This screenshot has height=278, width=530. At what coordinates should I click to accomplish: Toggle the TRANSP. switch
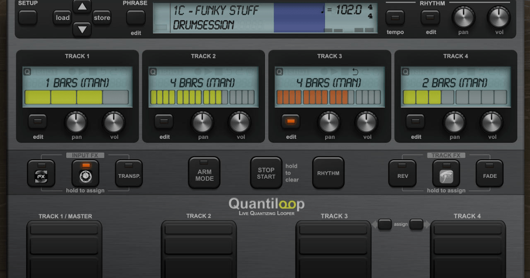coord(128,172)
